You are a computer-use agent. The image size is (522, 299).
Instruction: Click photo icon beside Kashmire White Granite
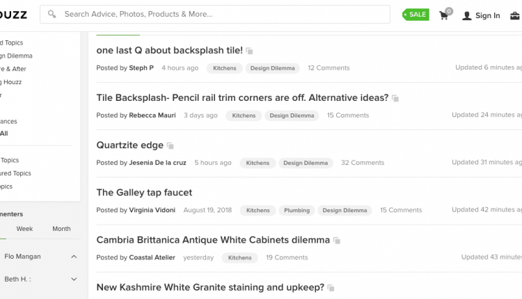(331, 288)
